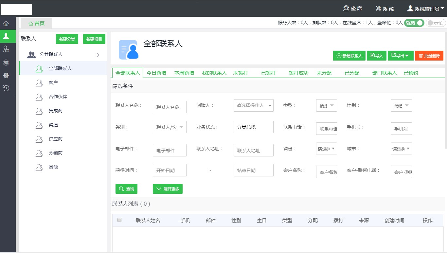
Task: Toggle the 就绪 ready switch
Action: point(414,23)
